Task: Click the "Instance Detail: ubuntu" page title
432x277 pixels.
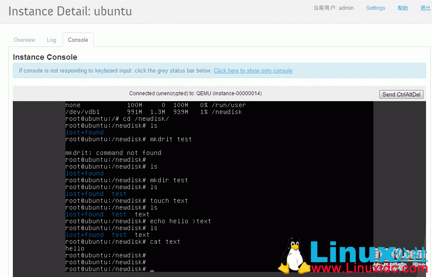Action: [70, 11]
